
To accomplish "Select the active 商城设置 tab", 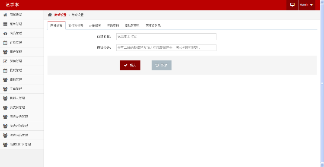I will [57, 25].
